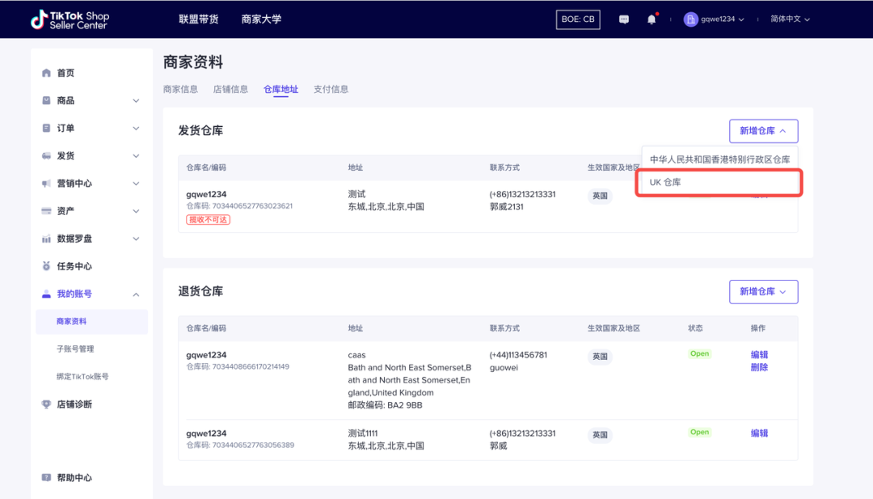
Task: Open the 店铺诊断 shop diagnosis icon
Action: [x=46, y=404]
